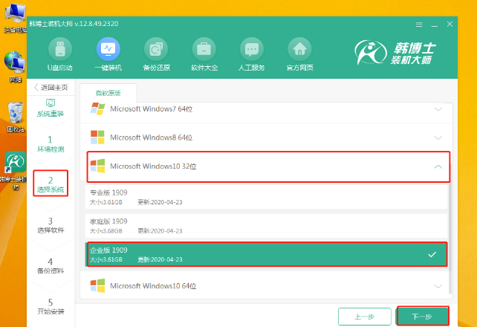Collapse Microsoft Windows10 32位 chevron
477x327 pixels.
click(438, 166)
